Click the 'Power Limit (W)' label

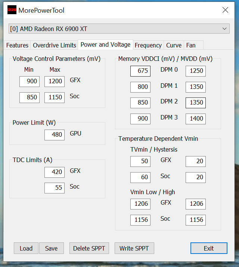click(x=34, y=123)
